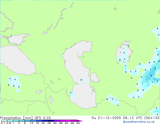The image size is (160, 124).
Task: Click the '0.5' legend scale value
Action: click(9, 123)
